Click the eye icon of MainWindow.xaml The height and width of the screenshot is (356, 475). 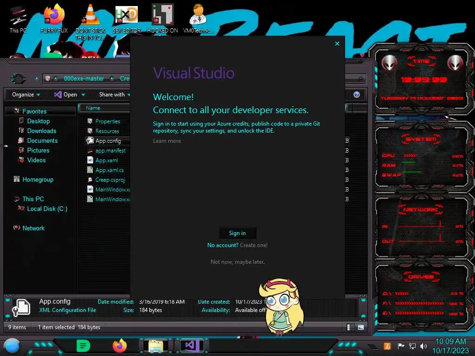(x=90, y=189)
